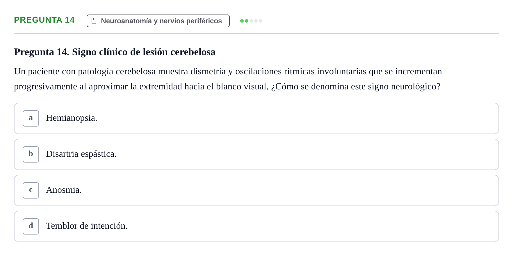Open the Neuroanatomía y nervios periféricos tag
The width and height of the screenshot is (513, 256).
158,21
